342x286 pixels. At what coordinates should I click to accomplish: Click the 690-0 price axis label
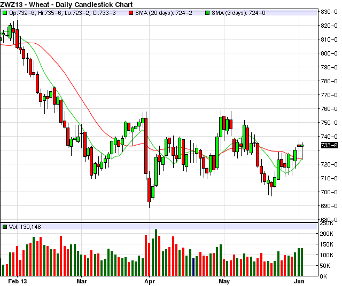[329, 206]
